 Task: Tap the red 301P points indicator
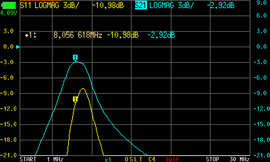(172, 159)
